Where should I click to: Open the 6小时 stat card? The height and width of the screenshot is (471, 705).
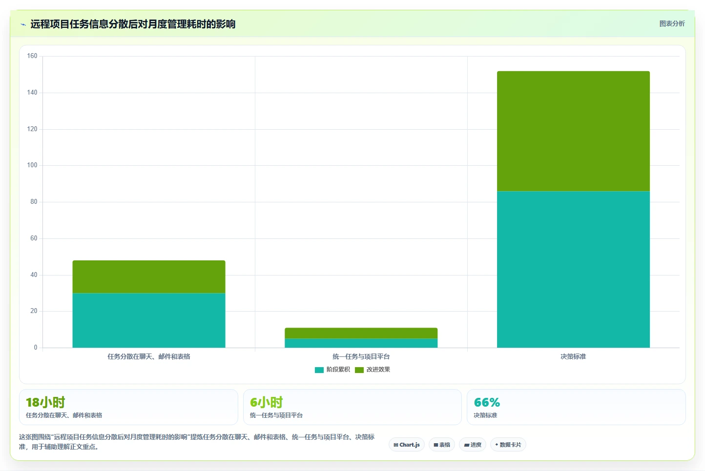pos(352,407)
